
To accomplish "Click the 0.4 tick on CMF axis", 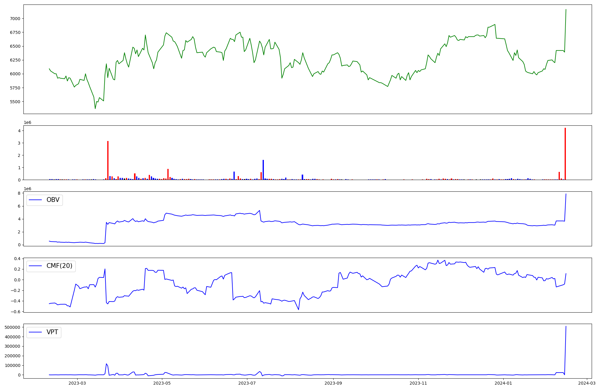I will (x=17, y=259).
